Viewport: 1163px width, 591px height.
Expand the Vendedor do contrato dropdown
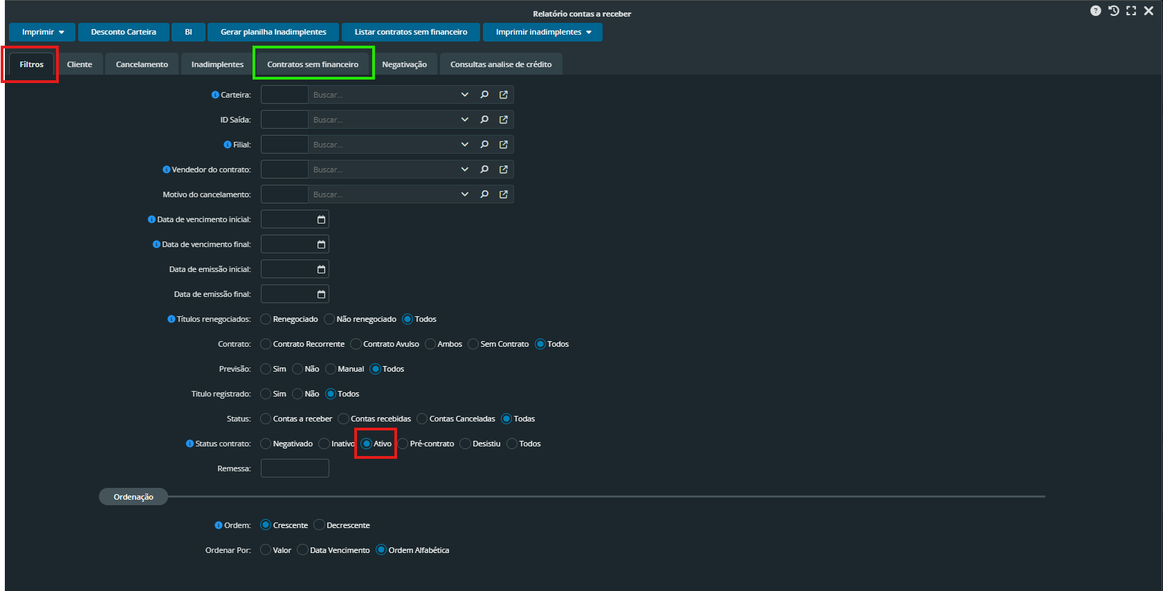coord(464,170)
